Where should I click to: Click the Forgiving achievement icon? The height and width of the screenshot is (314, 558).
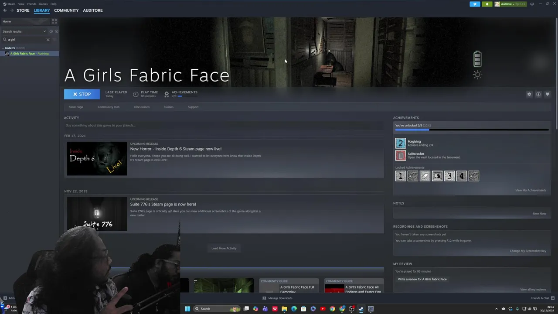(400, 143)
